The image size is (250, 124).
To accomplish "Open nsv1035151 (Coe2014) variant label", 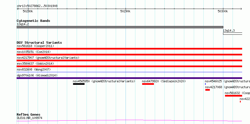I will pyautogui.click(x=34, y=52).
